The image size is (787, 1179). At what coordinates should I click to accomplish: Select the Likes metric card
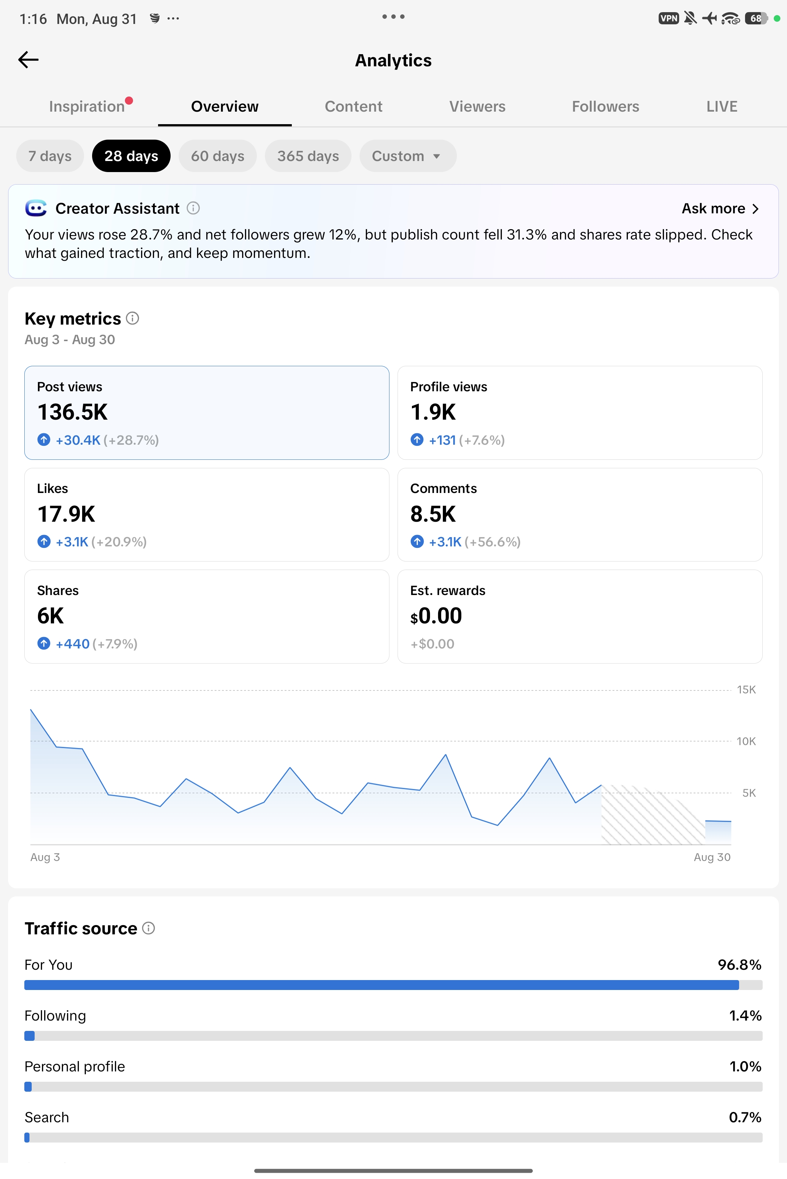tap(207, 515)
